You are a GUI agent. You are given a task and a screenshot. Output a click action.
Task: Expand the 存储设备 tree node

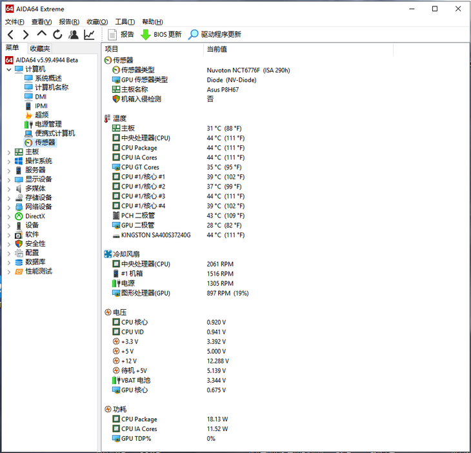(x=9, y=198)
